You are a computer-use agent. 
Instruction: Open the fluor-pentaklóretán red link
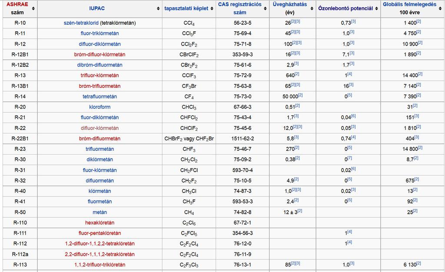pyautogui.click(x=100, y=233)
